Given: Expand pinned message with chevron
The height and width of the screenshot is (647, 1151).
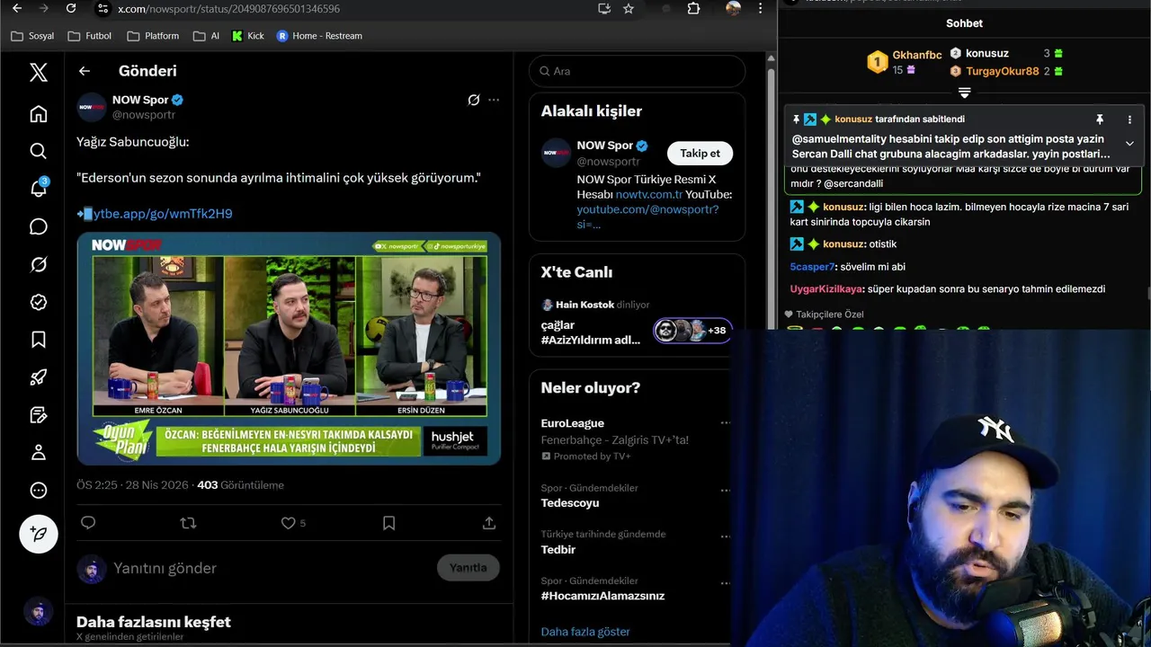Looking at the screenshot, I should [x=1129, y=143].
